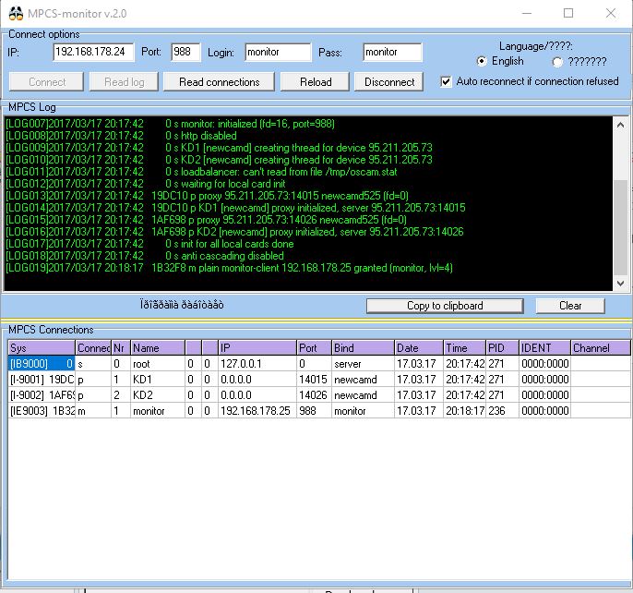Click the greyed Connect button
The image size is (633, 593).
(46, 82)
